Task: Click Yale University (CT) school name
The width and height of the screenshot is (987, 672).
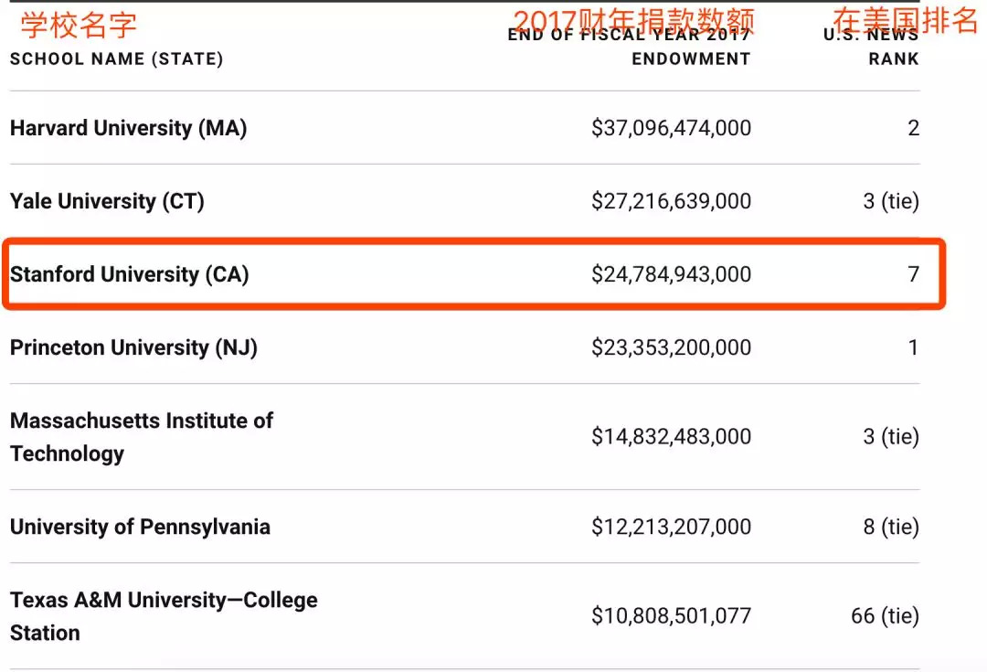Action: pos(107,201)
